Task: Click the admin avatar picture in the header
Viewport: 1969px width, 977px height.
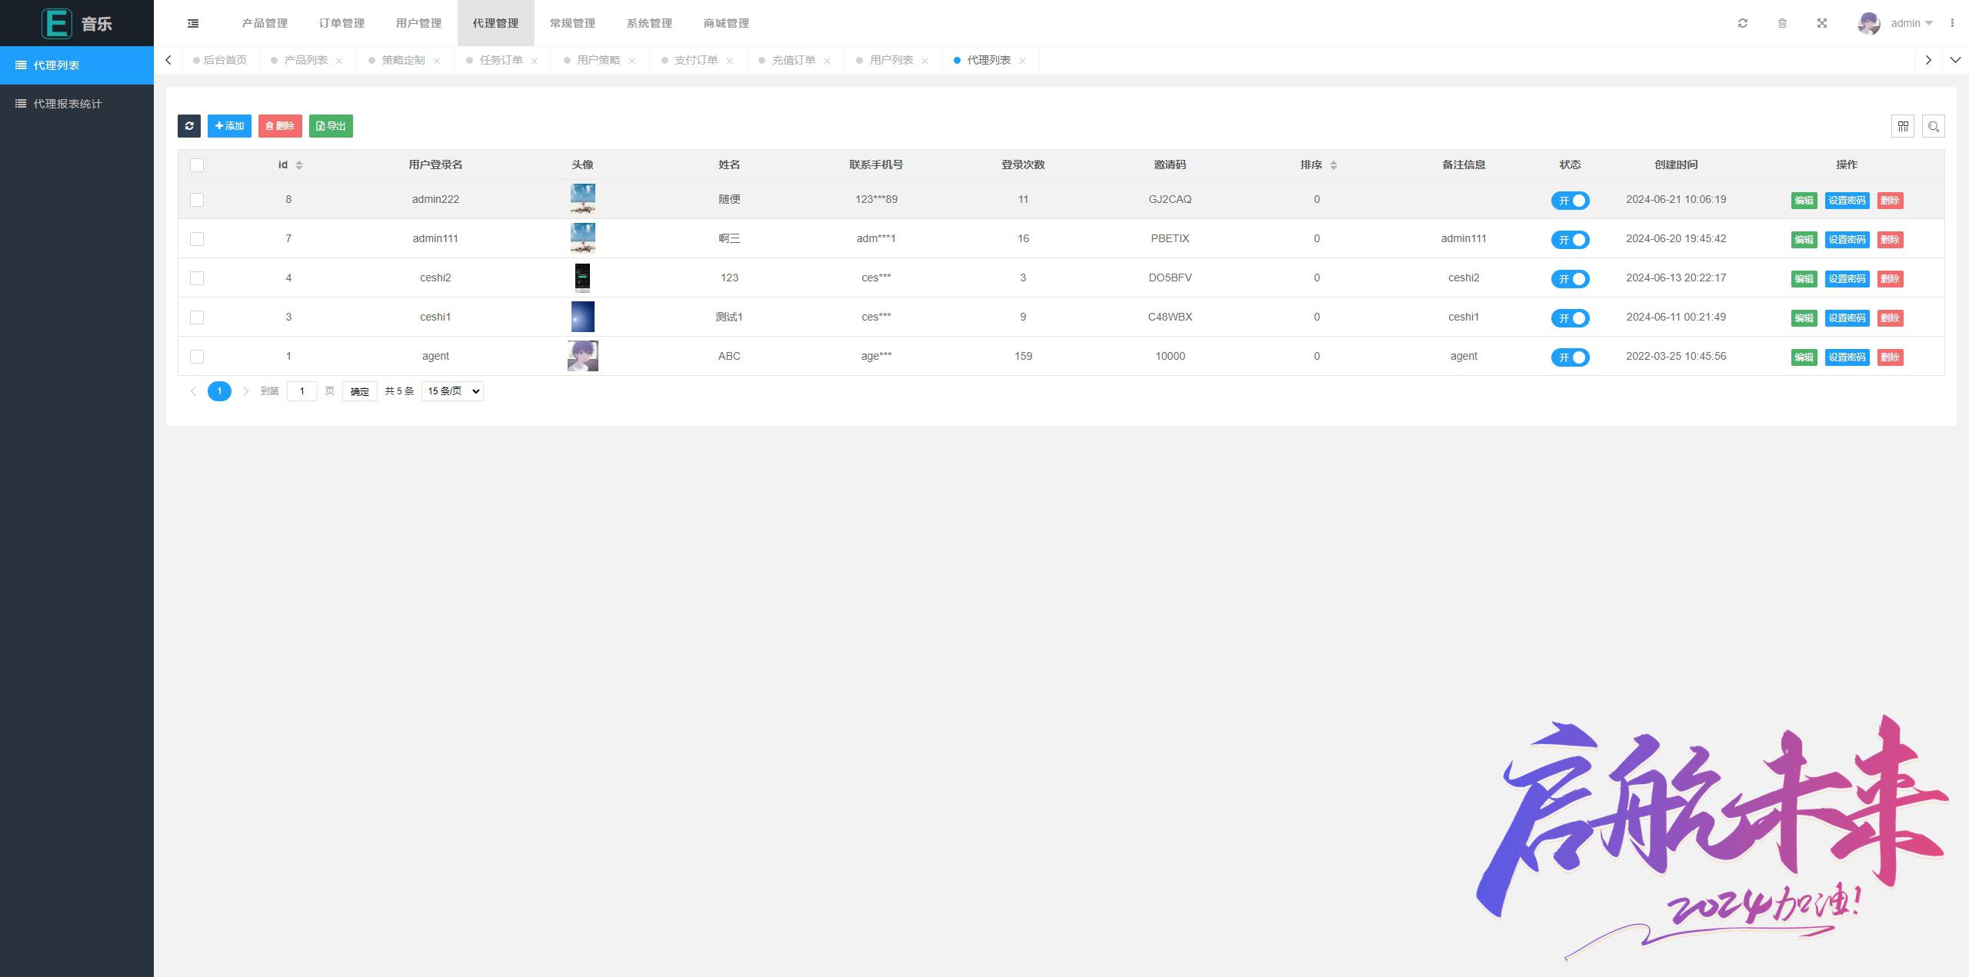Action: pos(1869,23)
